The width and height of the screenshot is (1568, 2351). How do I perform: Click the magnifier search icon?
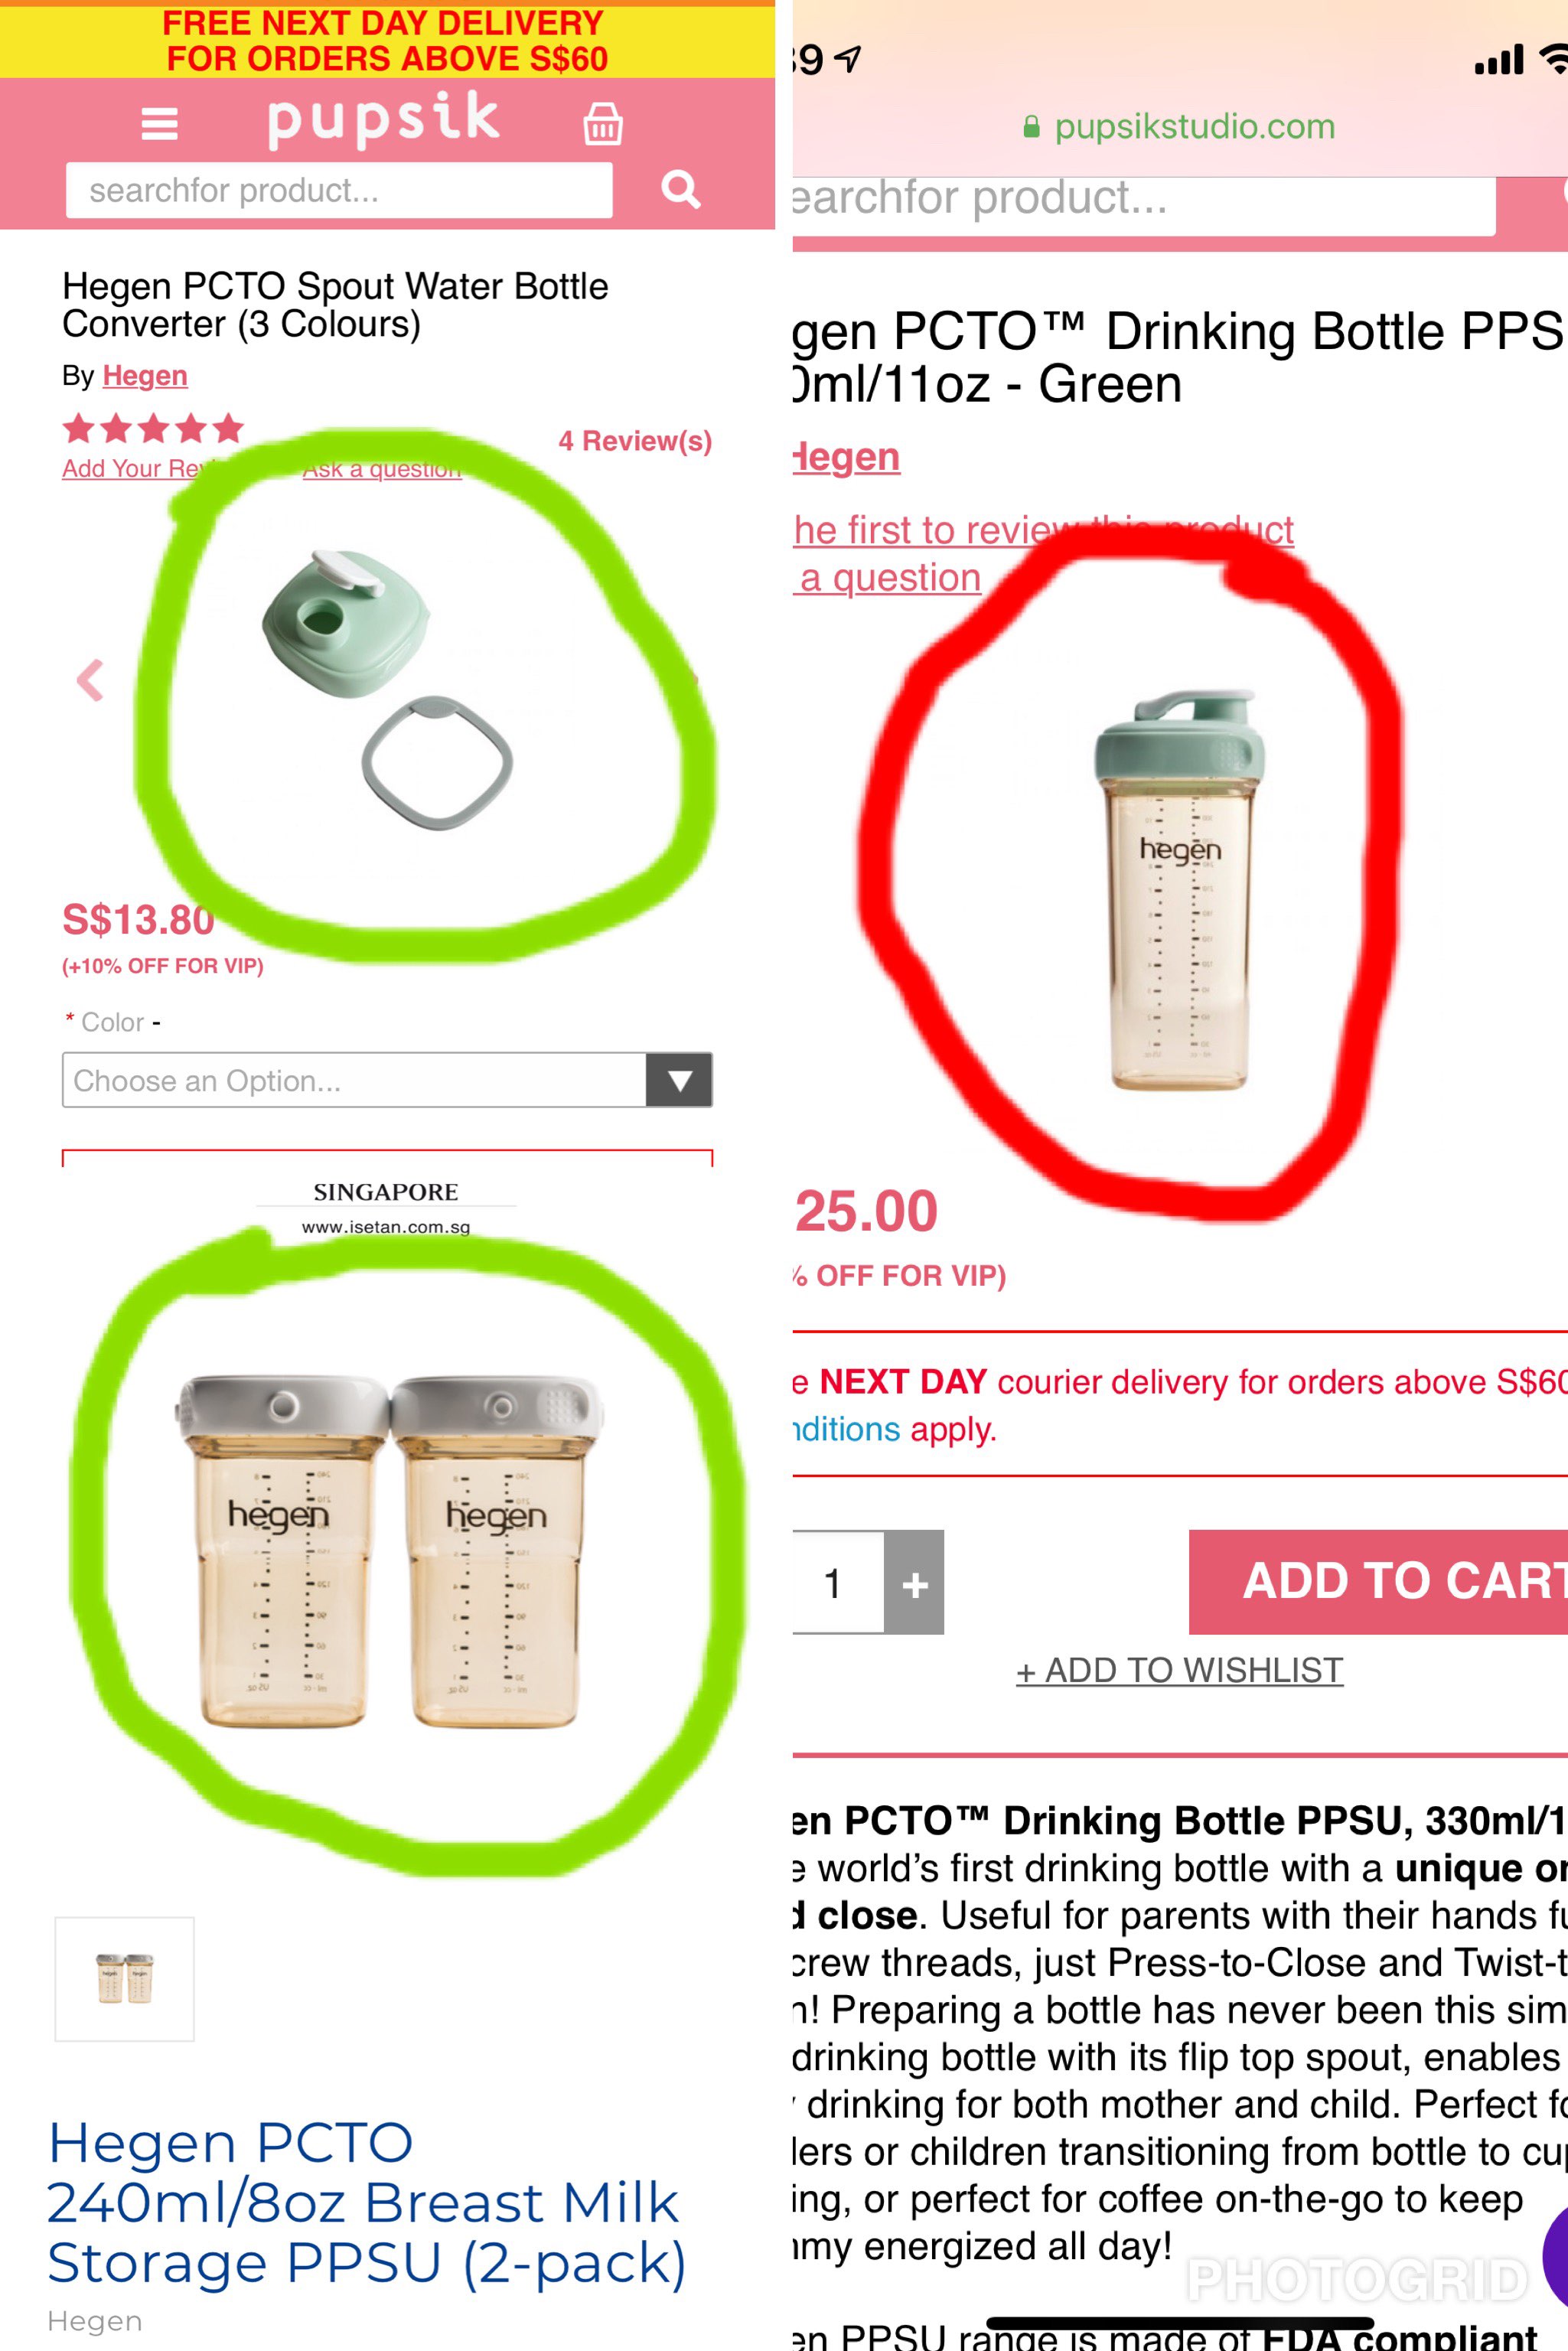(x=681, y=188)
